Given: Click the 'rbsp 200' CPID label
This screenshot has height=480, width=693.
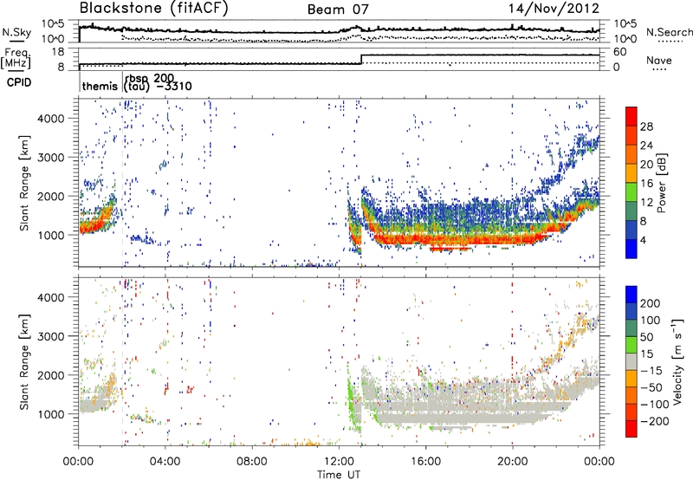Looking at the screenshot, I should point(149,79).
